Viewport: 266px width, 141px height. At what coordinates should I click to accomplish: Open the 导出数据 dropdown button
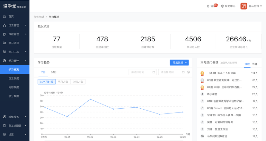pos(179,62)
